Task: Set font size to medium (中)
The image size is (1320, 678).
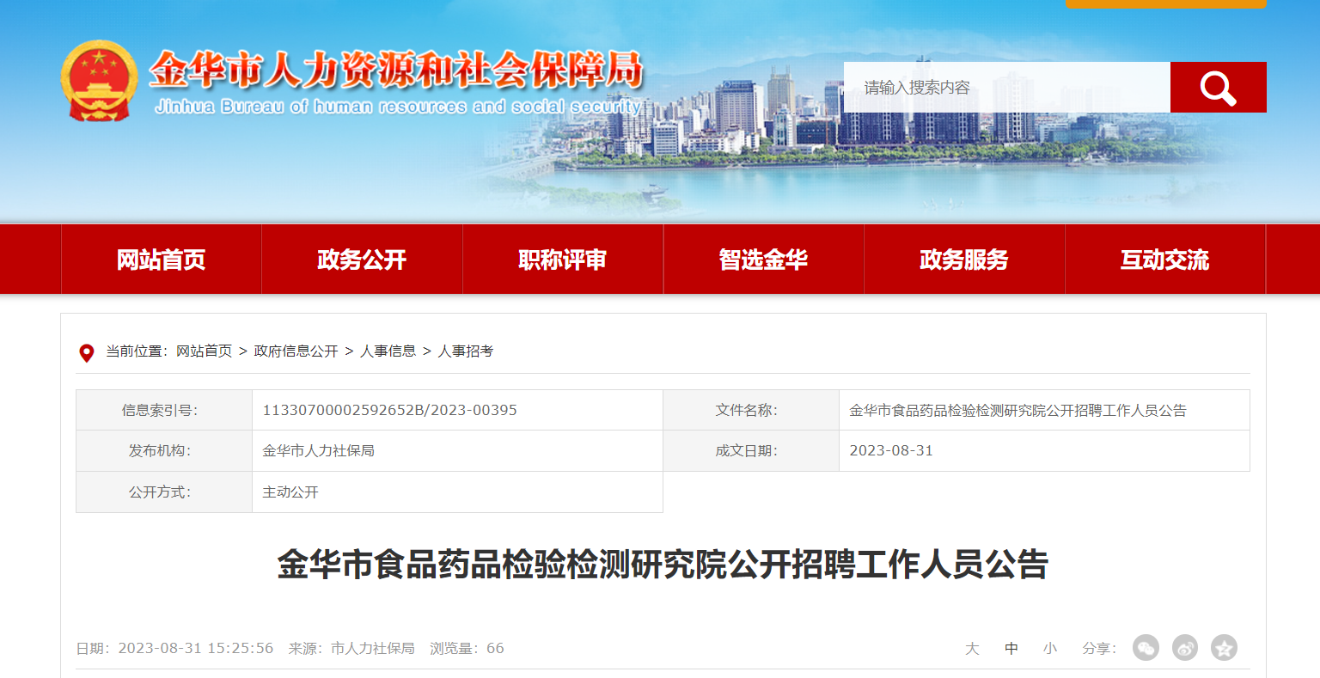Action: 1011,649
